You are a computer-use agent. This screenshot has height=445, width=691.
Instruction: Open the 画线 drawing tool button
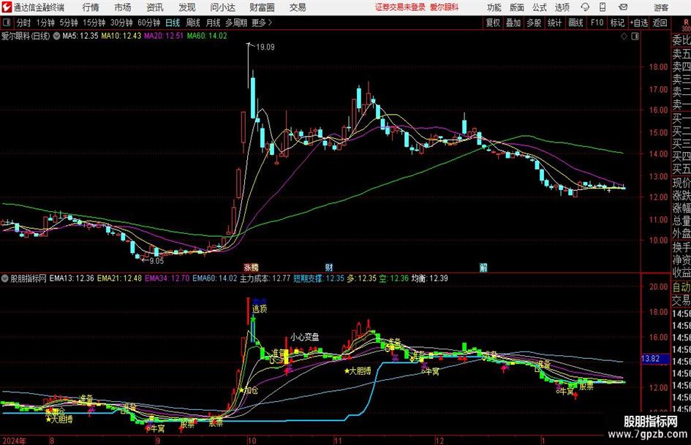click(575, 23)
